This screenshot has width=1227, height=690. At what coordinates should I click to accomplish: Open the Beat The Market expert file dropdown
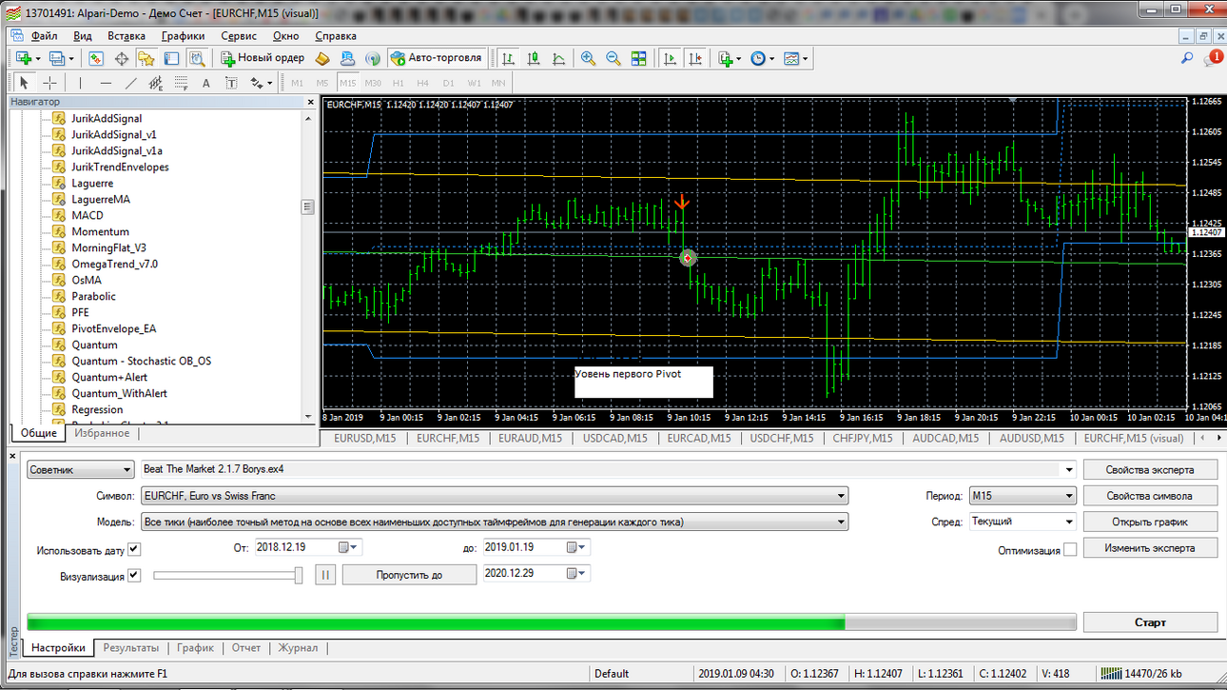(1069, 469)
